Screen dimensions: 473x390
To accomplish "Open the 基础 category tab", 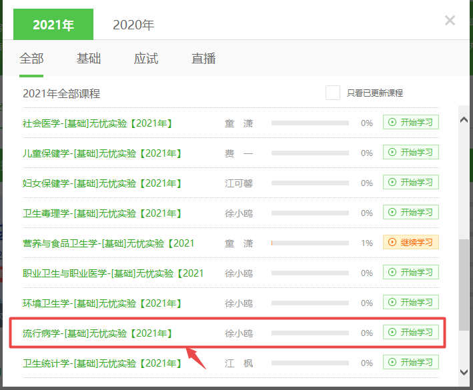I will [88, 59].
